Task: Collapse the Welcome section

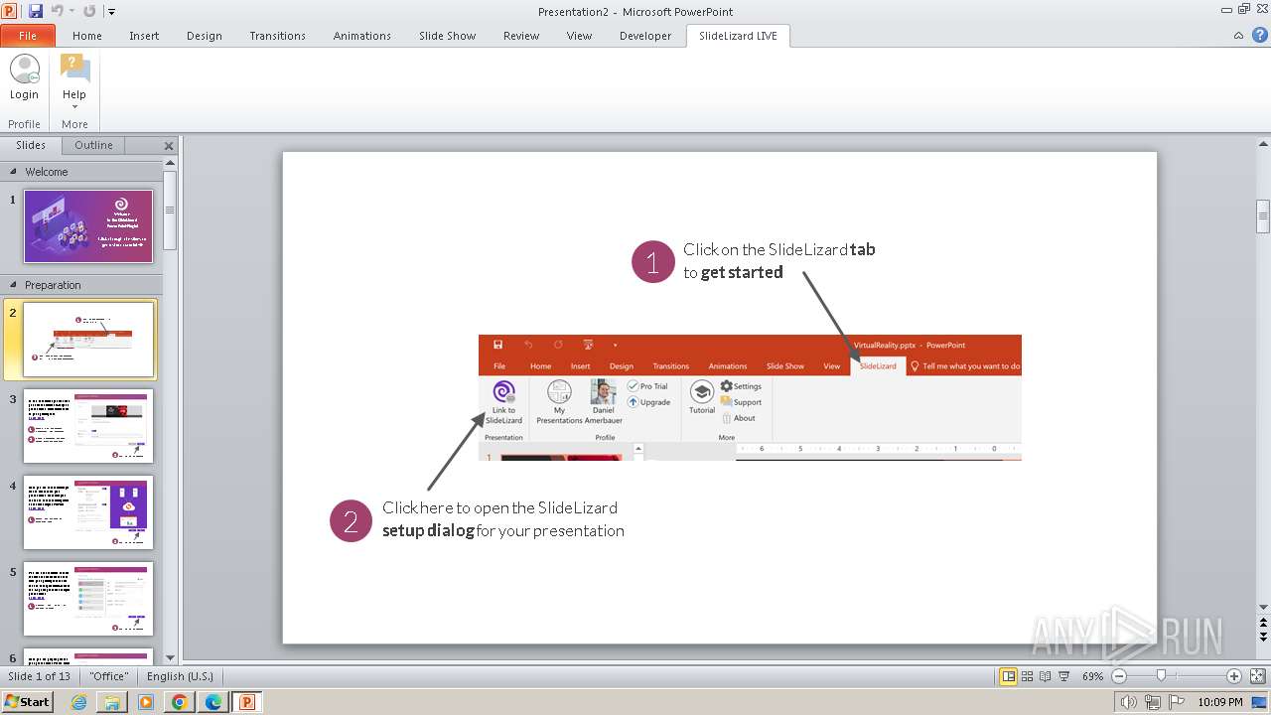Action: pyautogui.click(x=14, y=172)
